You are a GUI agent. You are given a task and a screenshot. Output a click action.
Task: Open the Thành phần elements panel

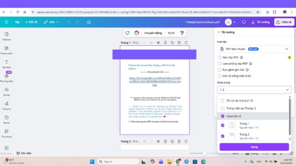coord(7,50)
